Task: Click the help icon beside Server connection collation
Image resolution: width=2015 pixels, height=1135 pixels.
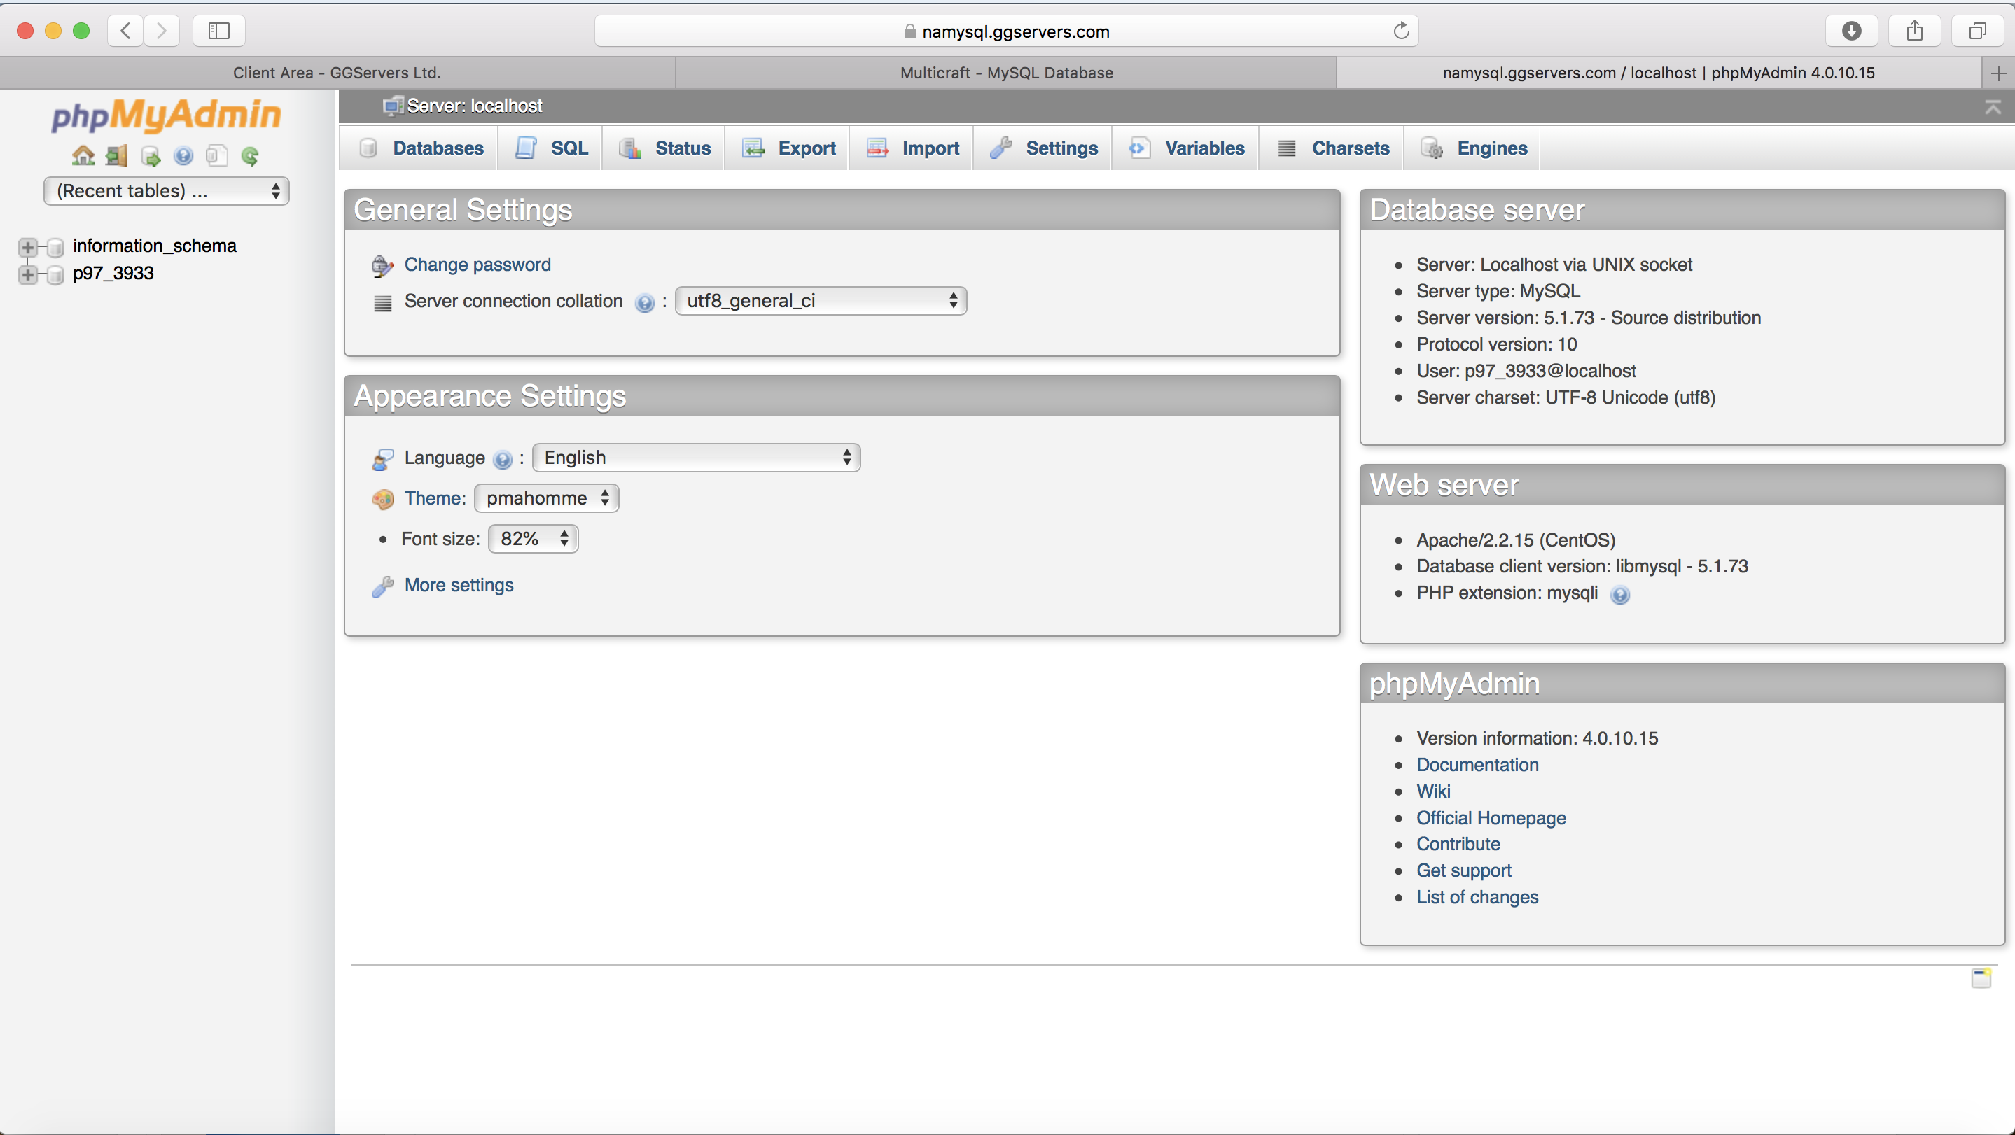Action: coord(645,302)
